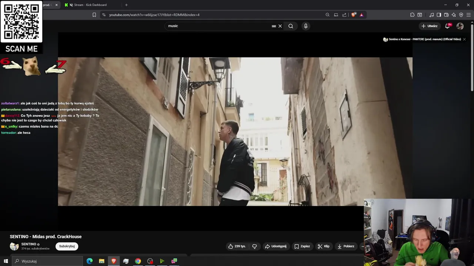This screenshot has height=266, width=474.
Task: Open green play-arrow app in taskbar
Action: click(x=162, y=261)
